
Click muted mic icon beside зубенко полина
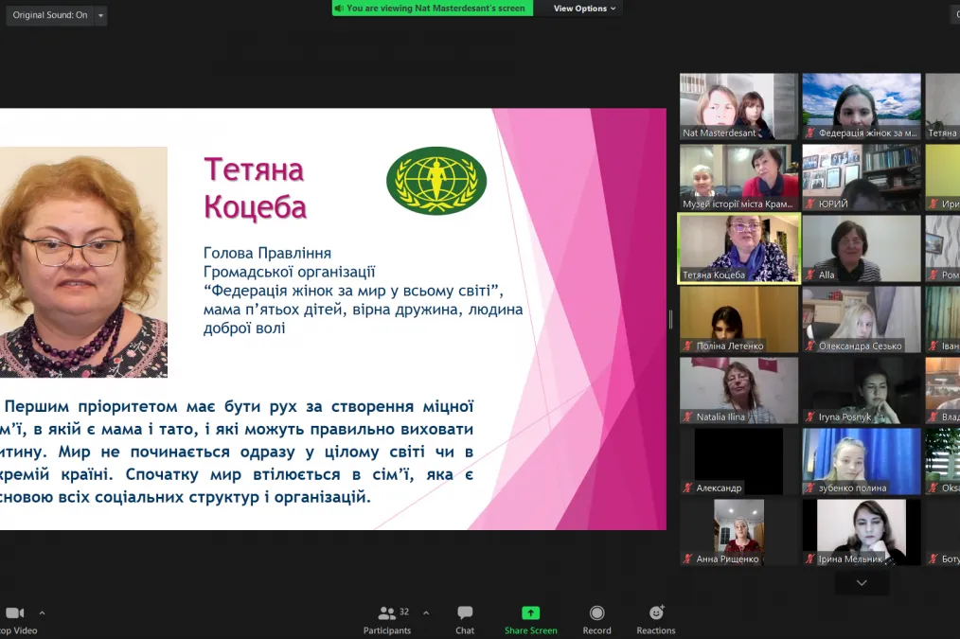[x=810, y=488]
